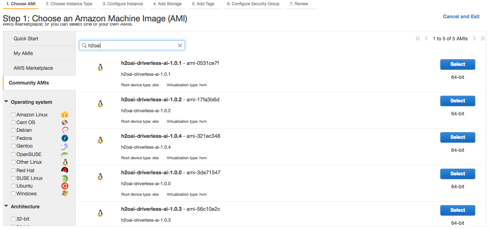Click the Fedora logo icon in the sidebar

point(64,138)
